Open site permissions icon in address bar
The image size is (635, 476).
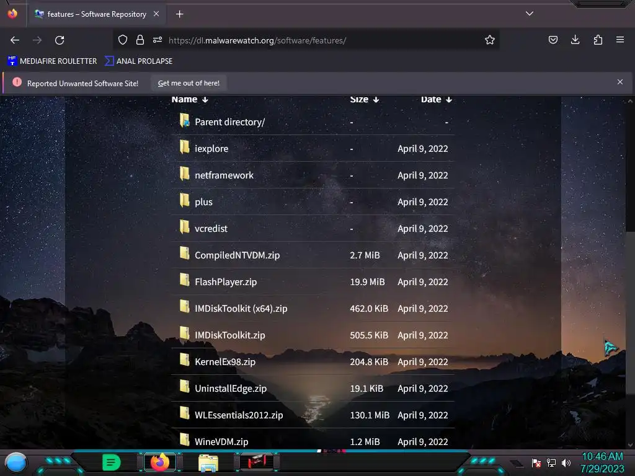(158, 40)
